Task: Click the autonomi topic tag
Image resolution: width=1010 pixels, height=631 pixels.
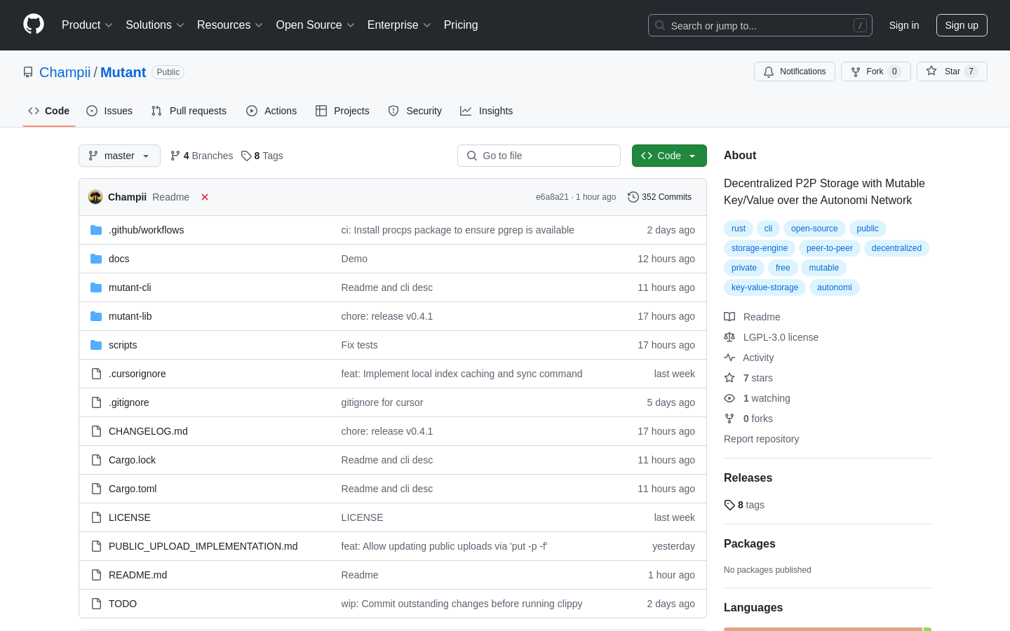Action: point(835,287)
